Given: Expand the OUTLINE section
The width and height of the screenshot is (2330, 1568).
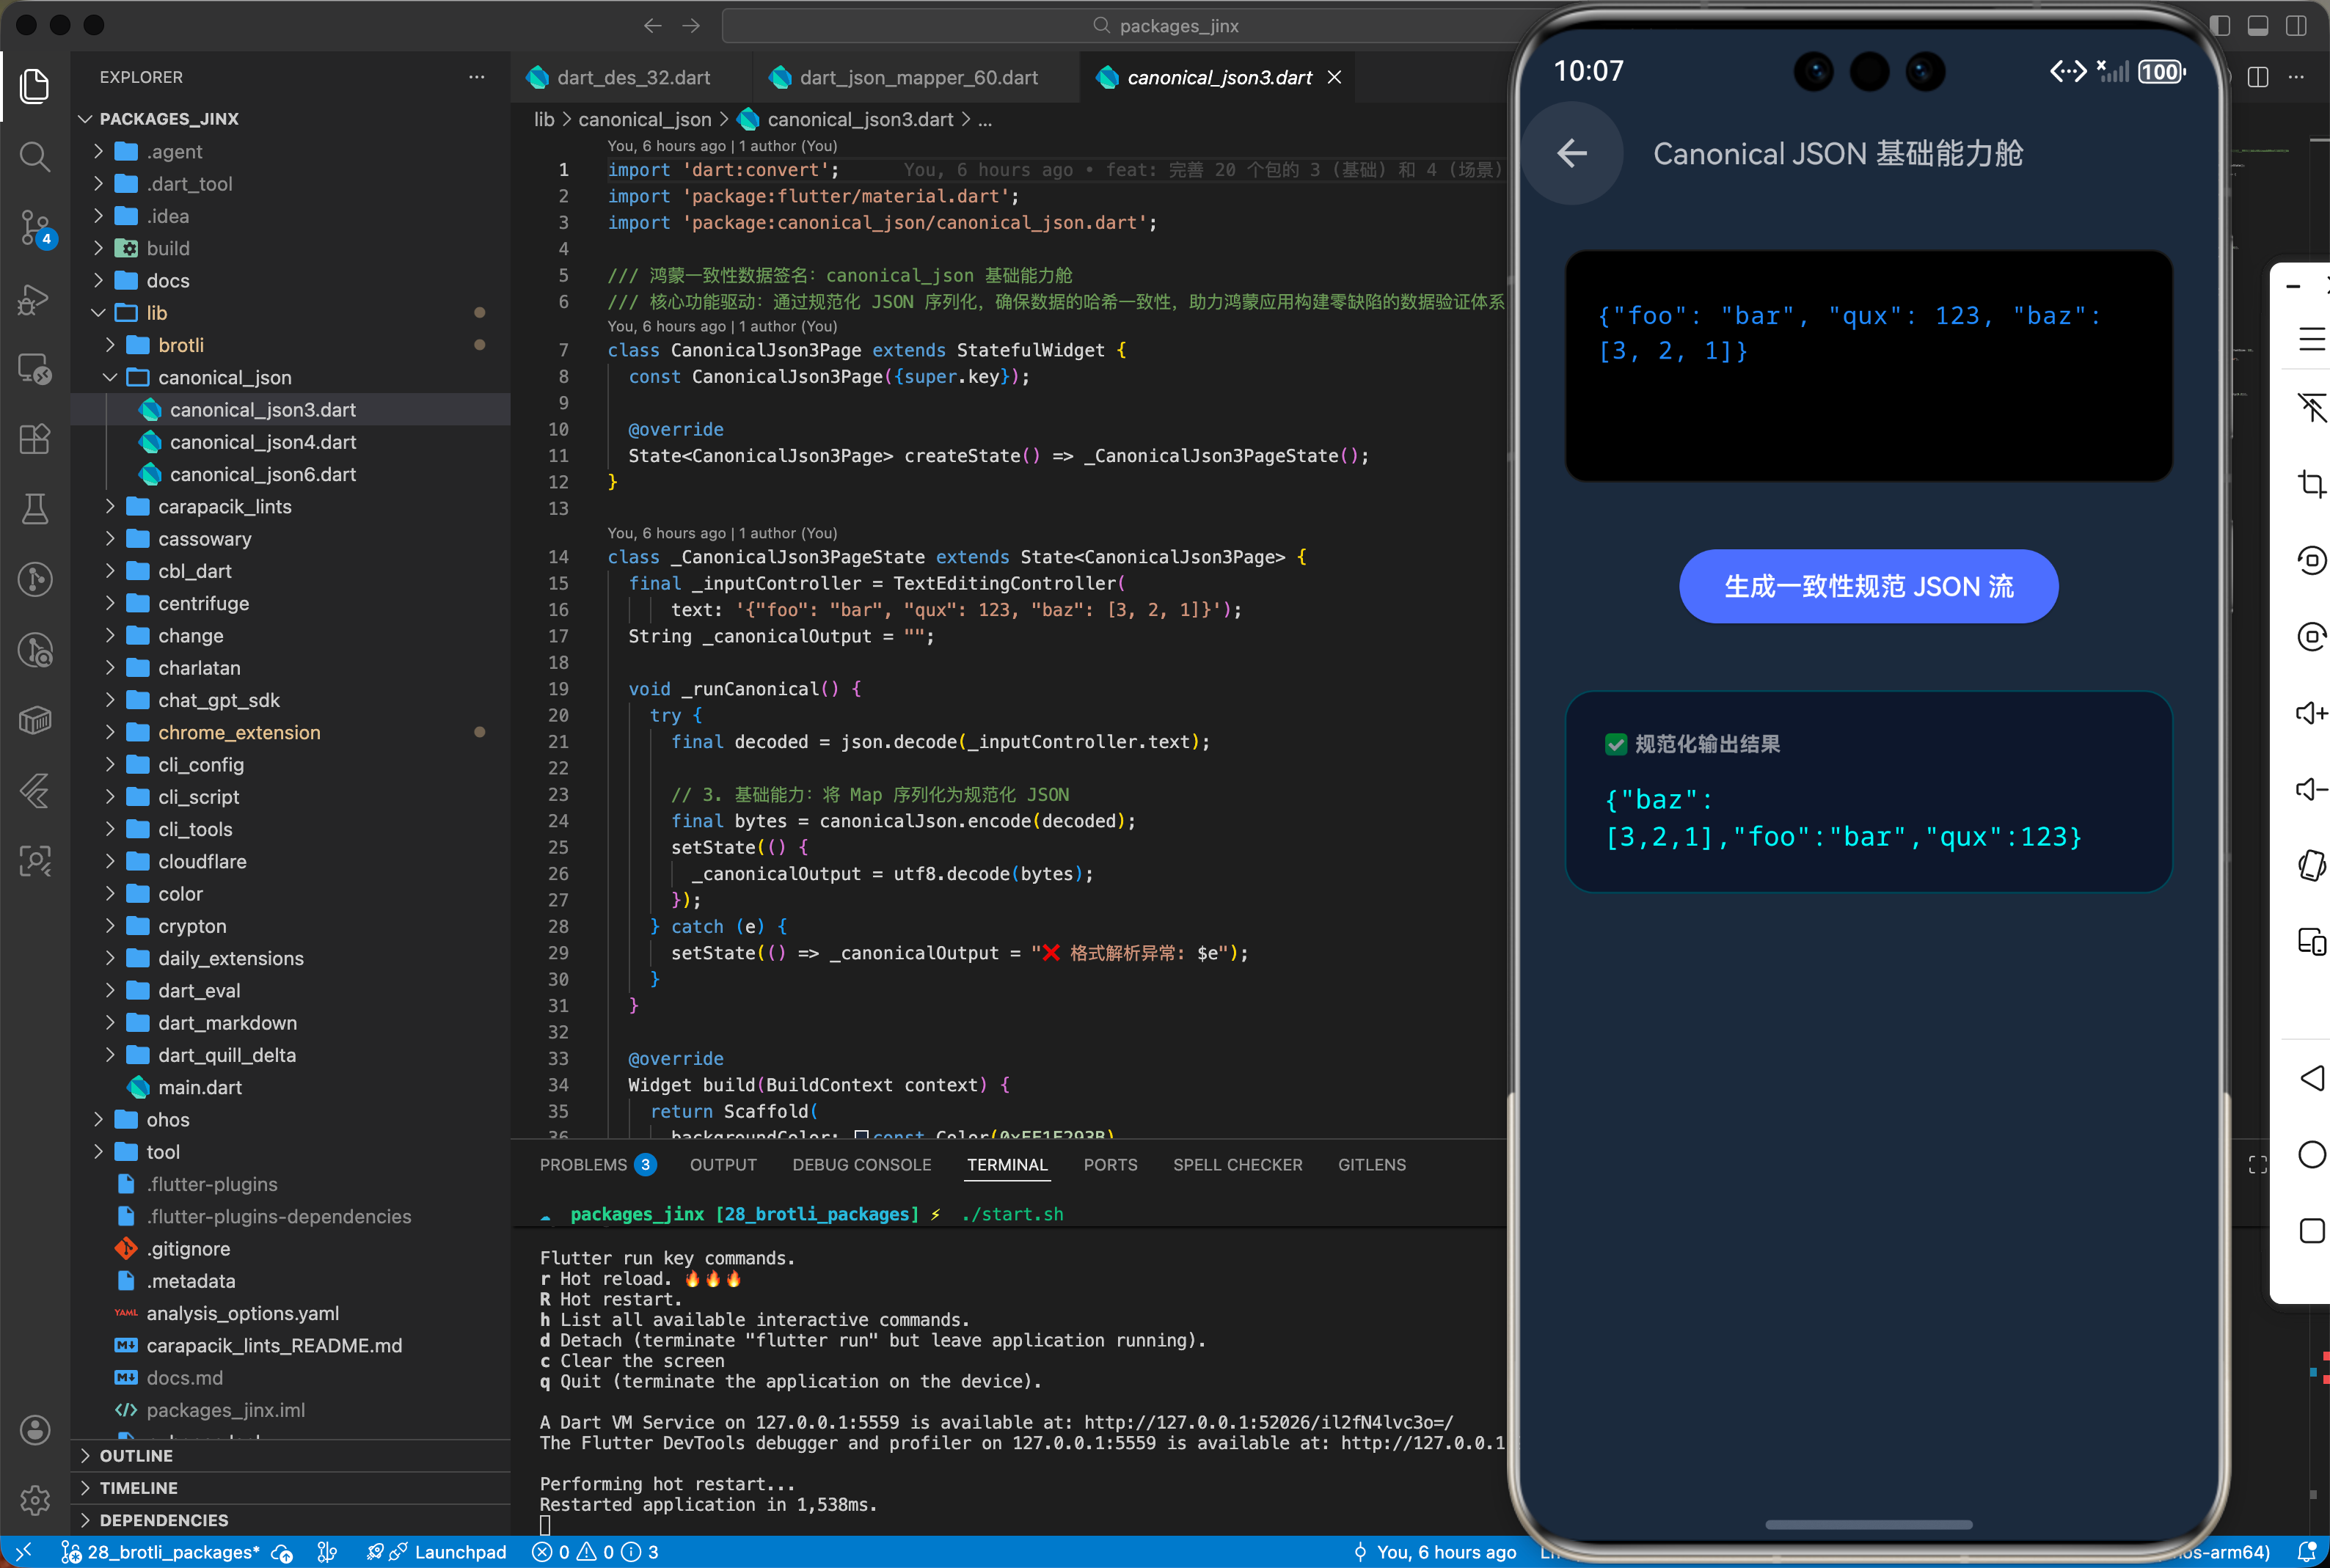Looking at the screenshot, I should click(136, 1456).
